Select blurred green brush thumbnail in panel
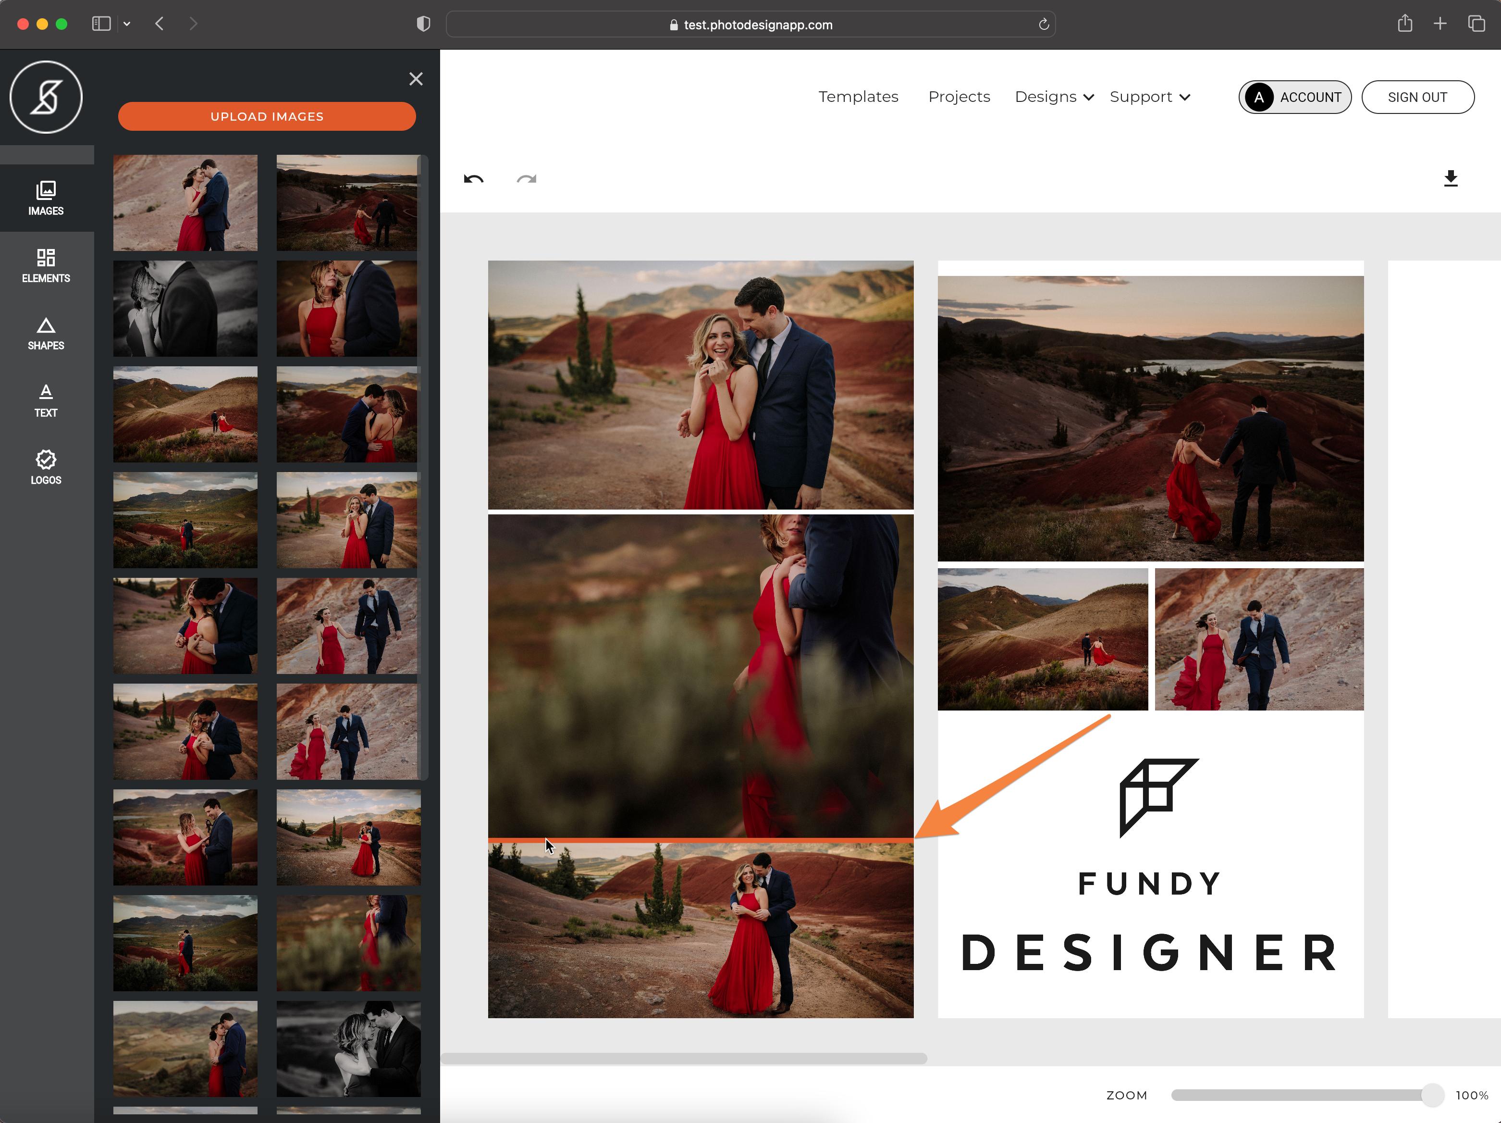1501x1123 pixels. coord(348,942)
